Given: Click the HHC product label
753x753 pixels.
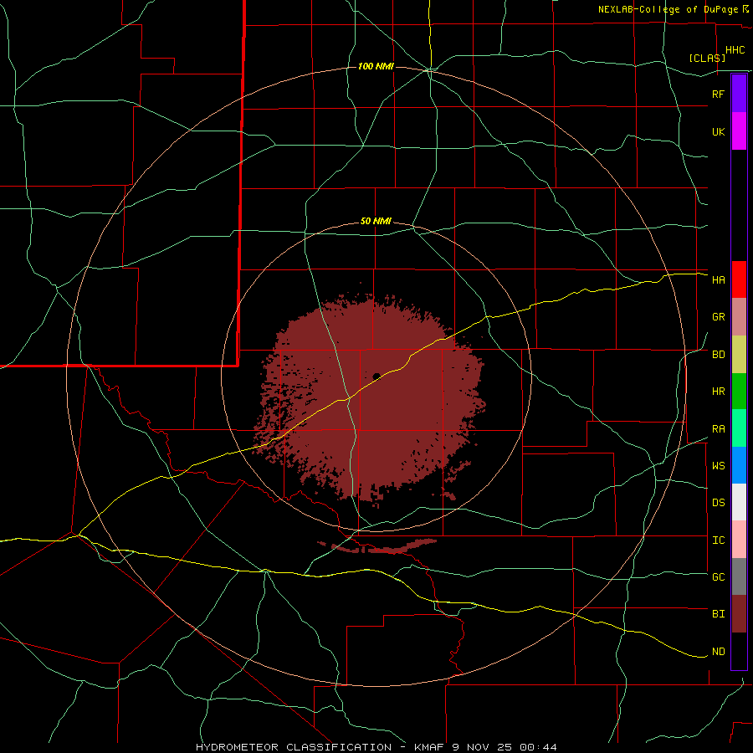Looking at the screenshot, I should 735,50.
